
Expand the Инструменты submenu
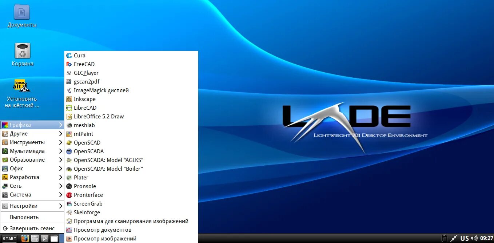pos(32,142)
